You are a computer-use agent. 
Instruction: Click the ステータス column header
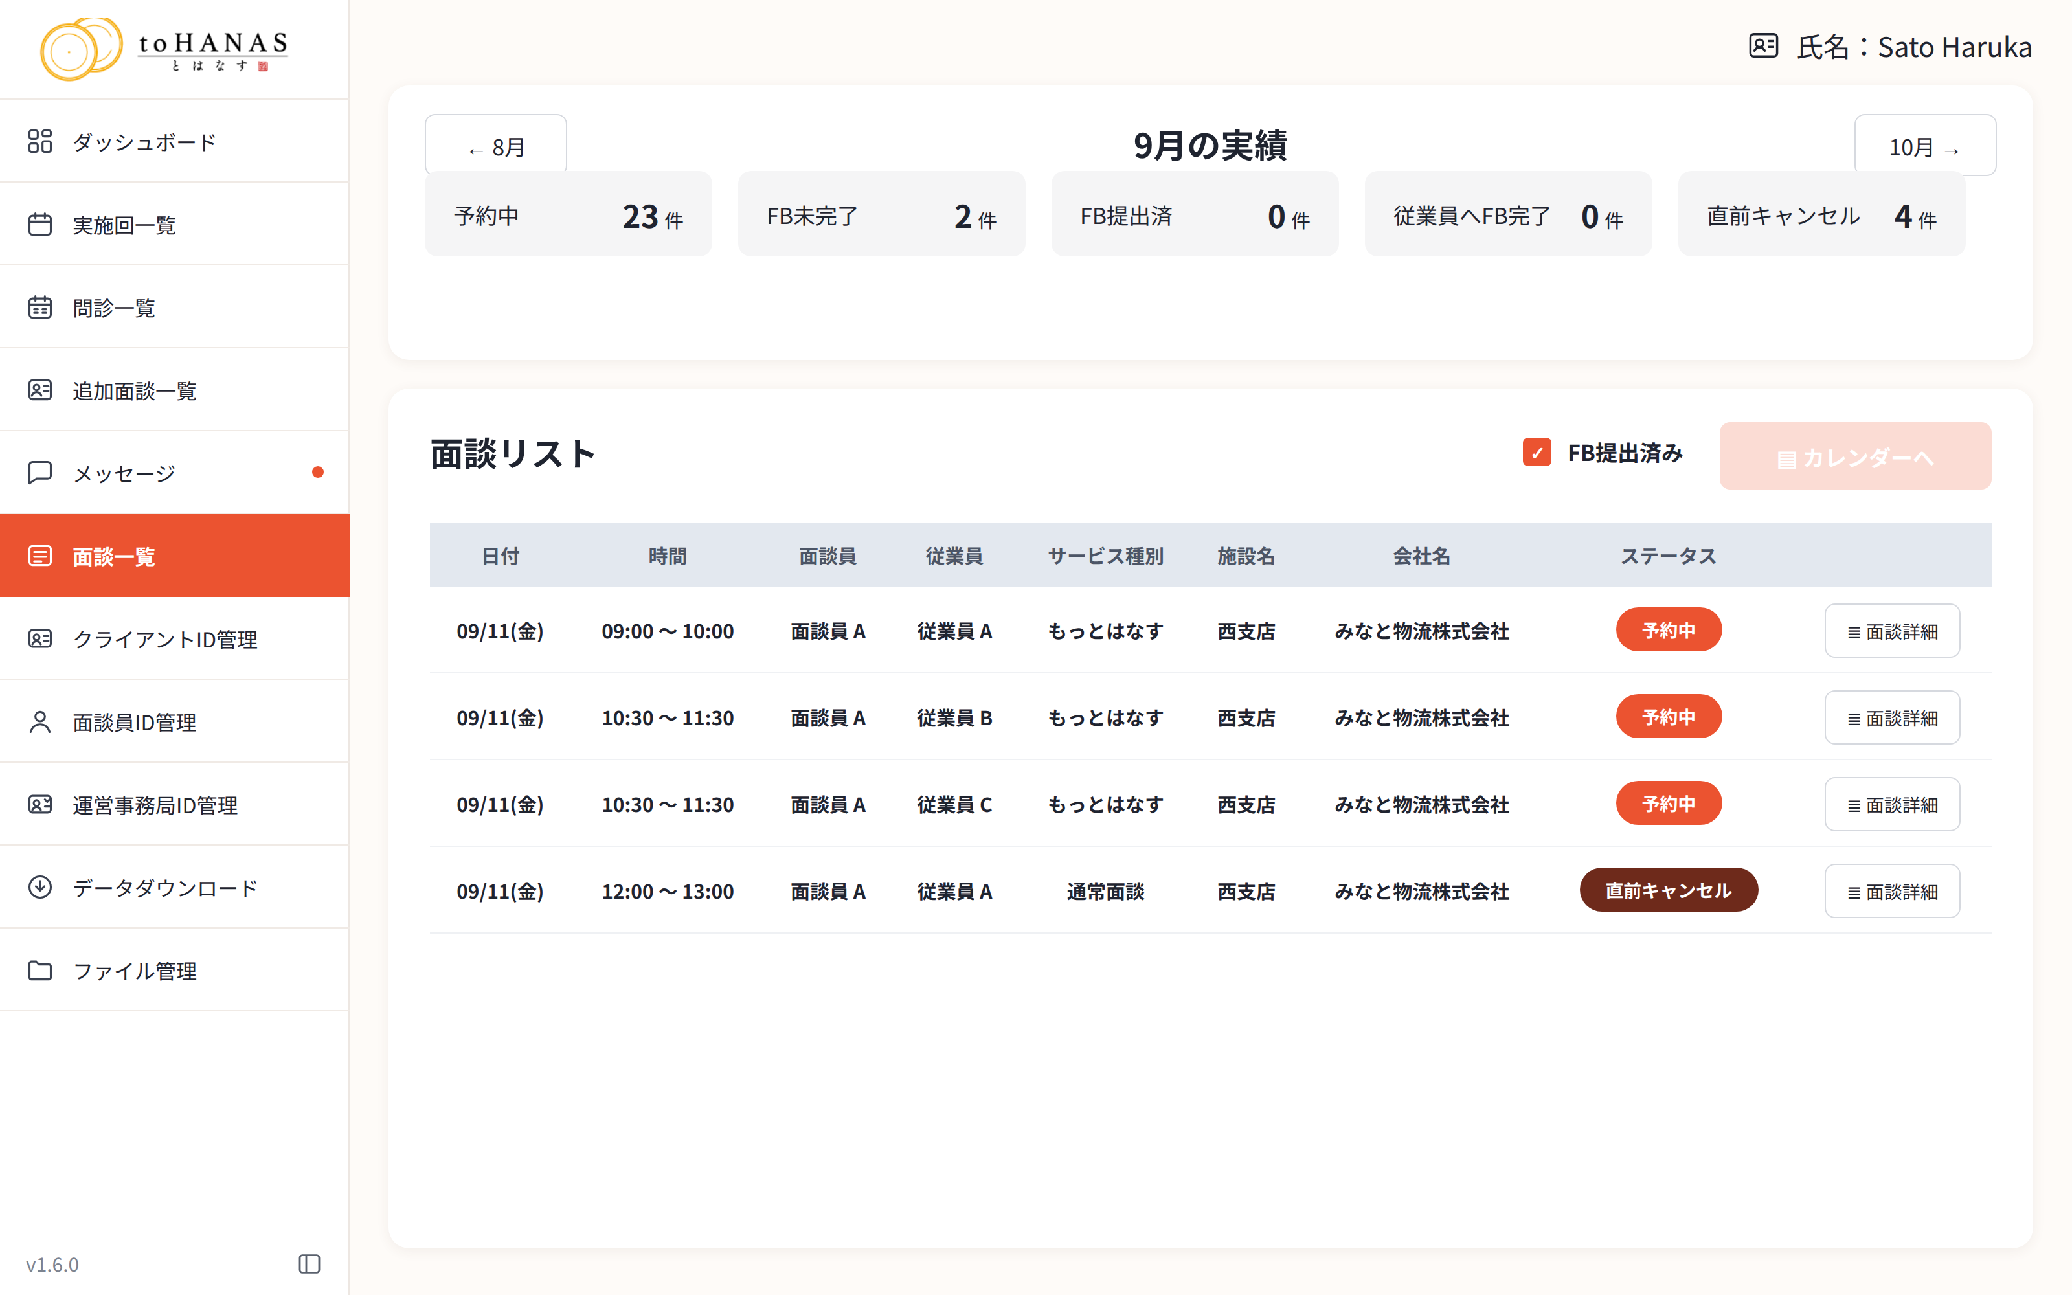[1668, 556]
